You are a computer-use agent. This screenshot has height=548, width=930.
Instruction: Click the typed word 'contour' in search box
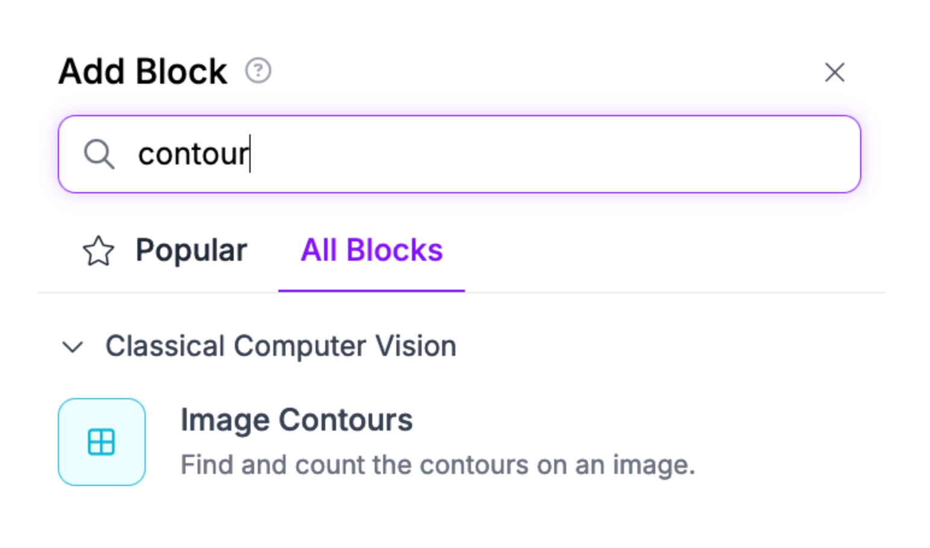[x=193, y=154]
